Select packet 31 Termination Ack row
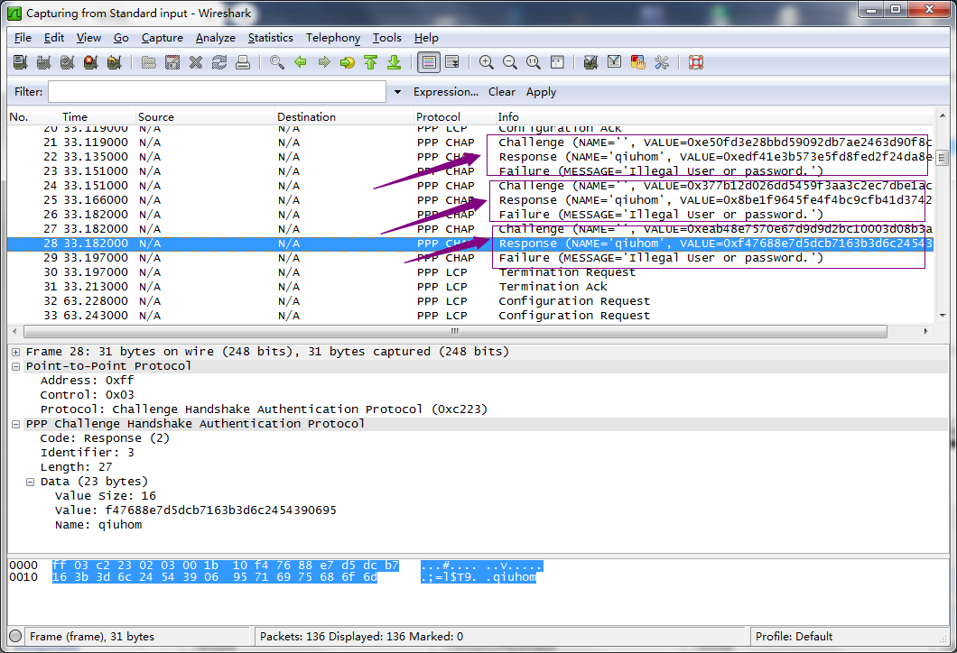 470,287
